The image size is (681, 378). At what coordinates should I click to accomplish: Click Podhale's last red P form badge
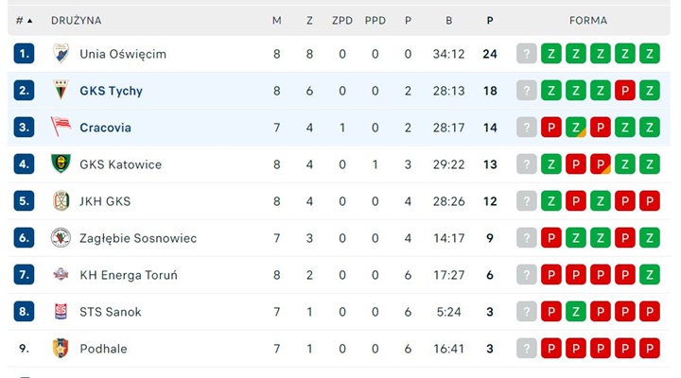(650, 349)
